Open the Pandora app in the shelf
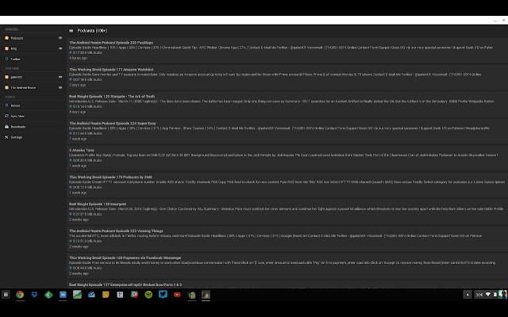This screenshot has height=317, width=508. pyautogui.click(x=120, y=295)
